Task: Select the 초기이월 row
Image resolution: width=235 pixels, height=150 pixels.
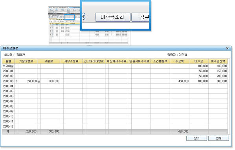Action: [115, 66]
